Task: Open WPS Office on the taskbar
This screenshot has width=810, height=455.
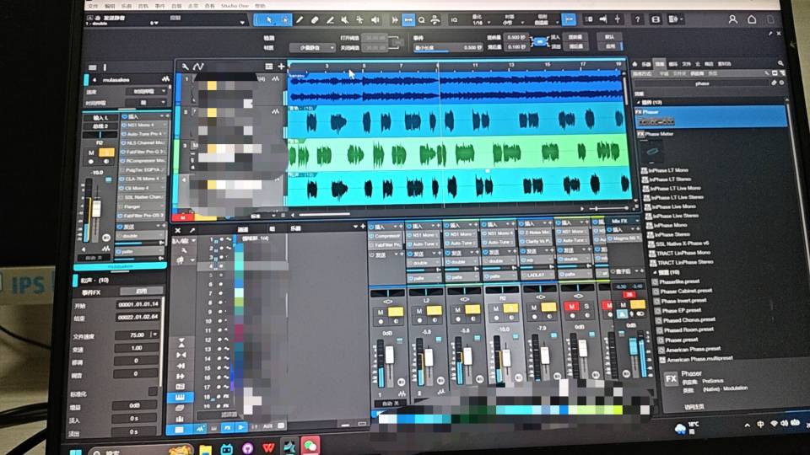Action: (x=267, y=447)
